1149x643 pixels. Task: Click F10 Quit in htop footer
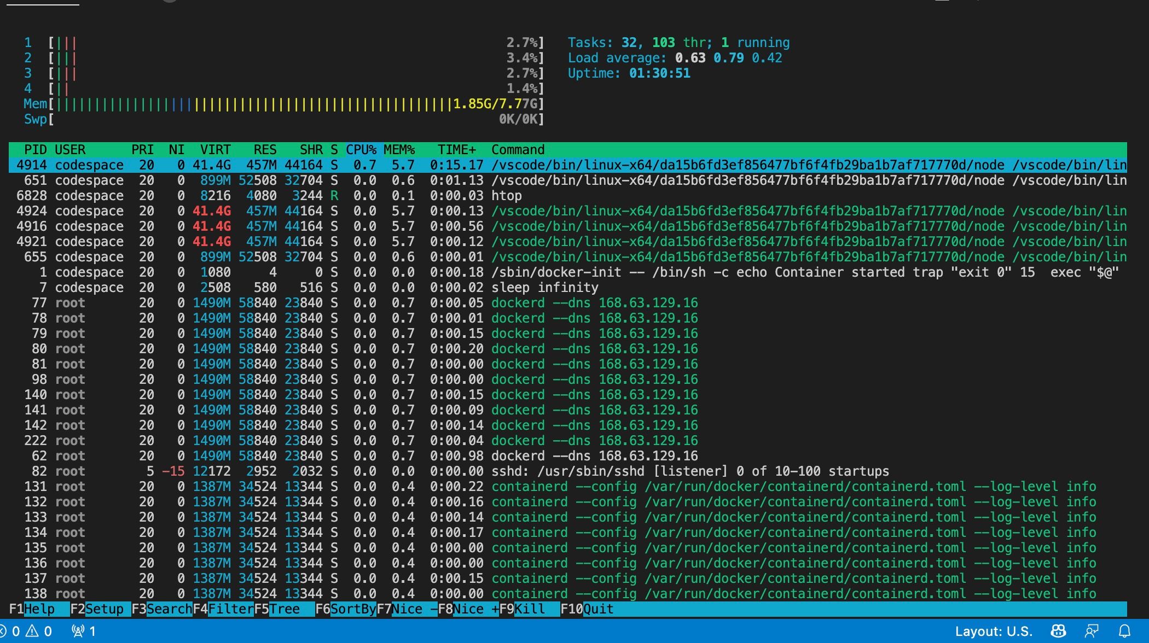coord(597,609)
